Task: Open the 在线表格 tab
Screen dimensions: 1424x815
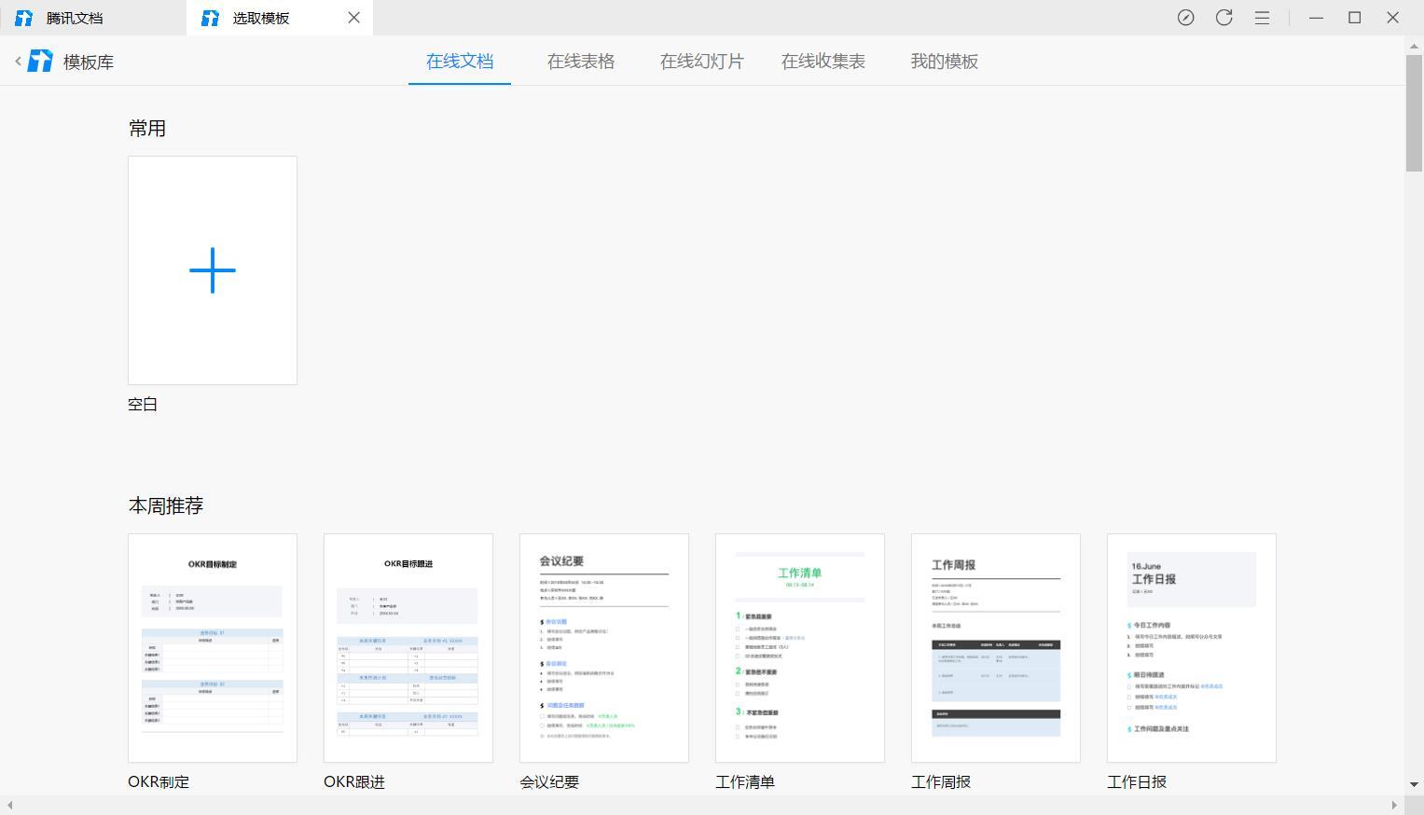Action: (581, 62)
